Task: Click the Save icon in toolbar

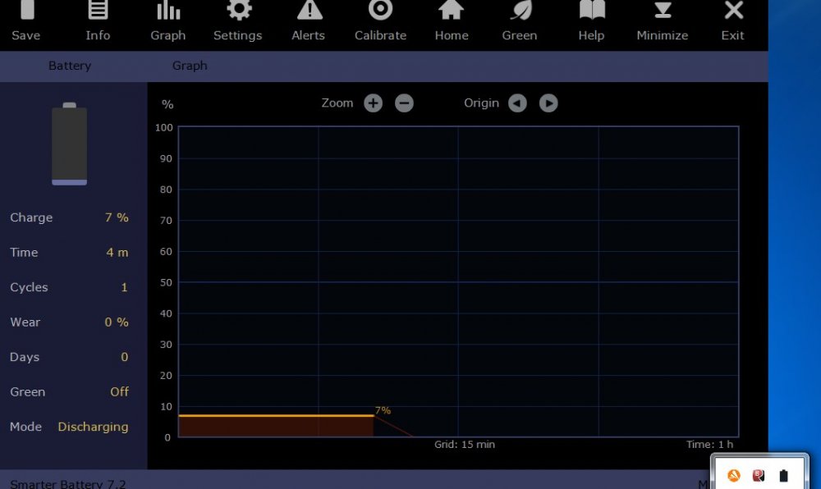Action: 26,11
